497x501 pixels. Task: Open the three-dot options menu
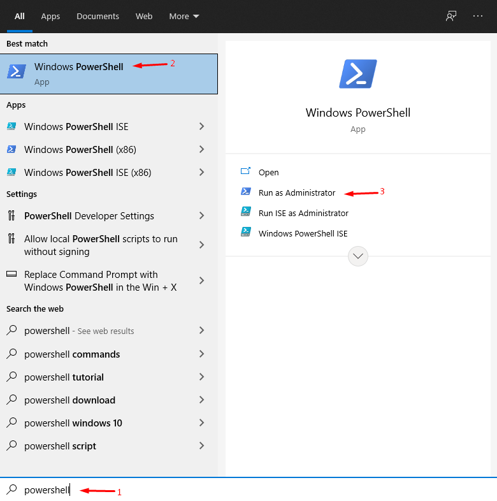tap(478, 16)
